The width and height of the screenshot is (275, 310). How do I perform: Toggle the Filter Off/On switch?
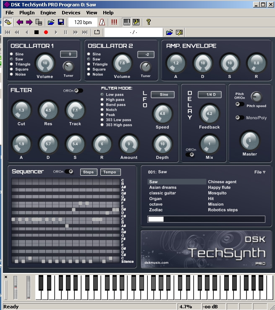click(x=79, y=91)
